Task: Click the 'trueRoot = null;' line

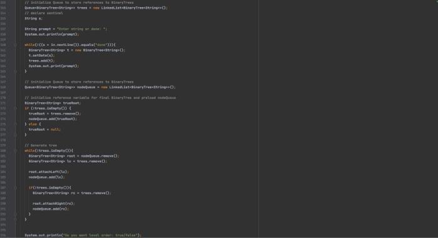Action: pos(44,130)
